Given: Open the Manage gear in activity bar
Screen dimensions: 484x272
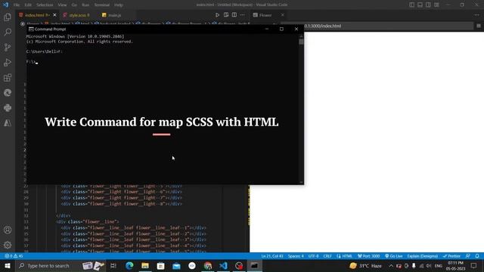Looking at the screenshot, I should [8, 245].
